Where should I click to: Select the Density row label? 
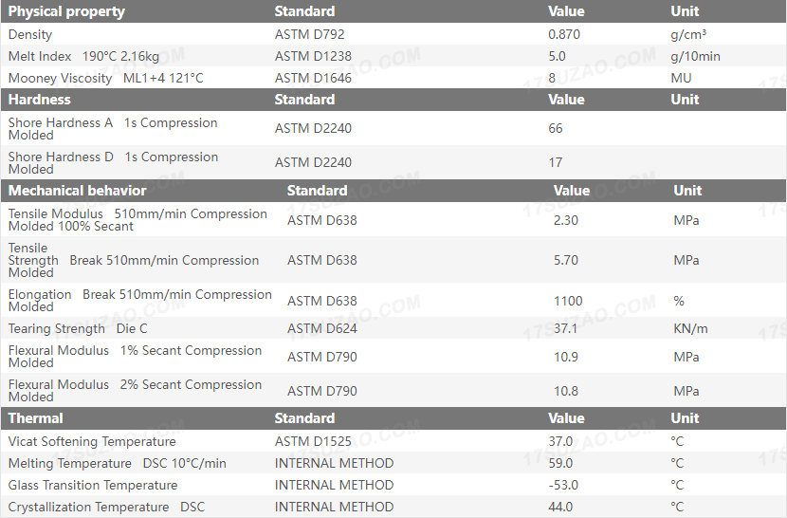pyautogui.click(x=30, y=34)
